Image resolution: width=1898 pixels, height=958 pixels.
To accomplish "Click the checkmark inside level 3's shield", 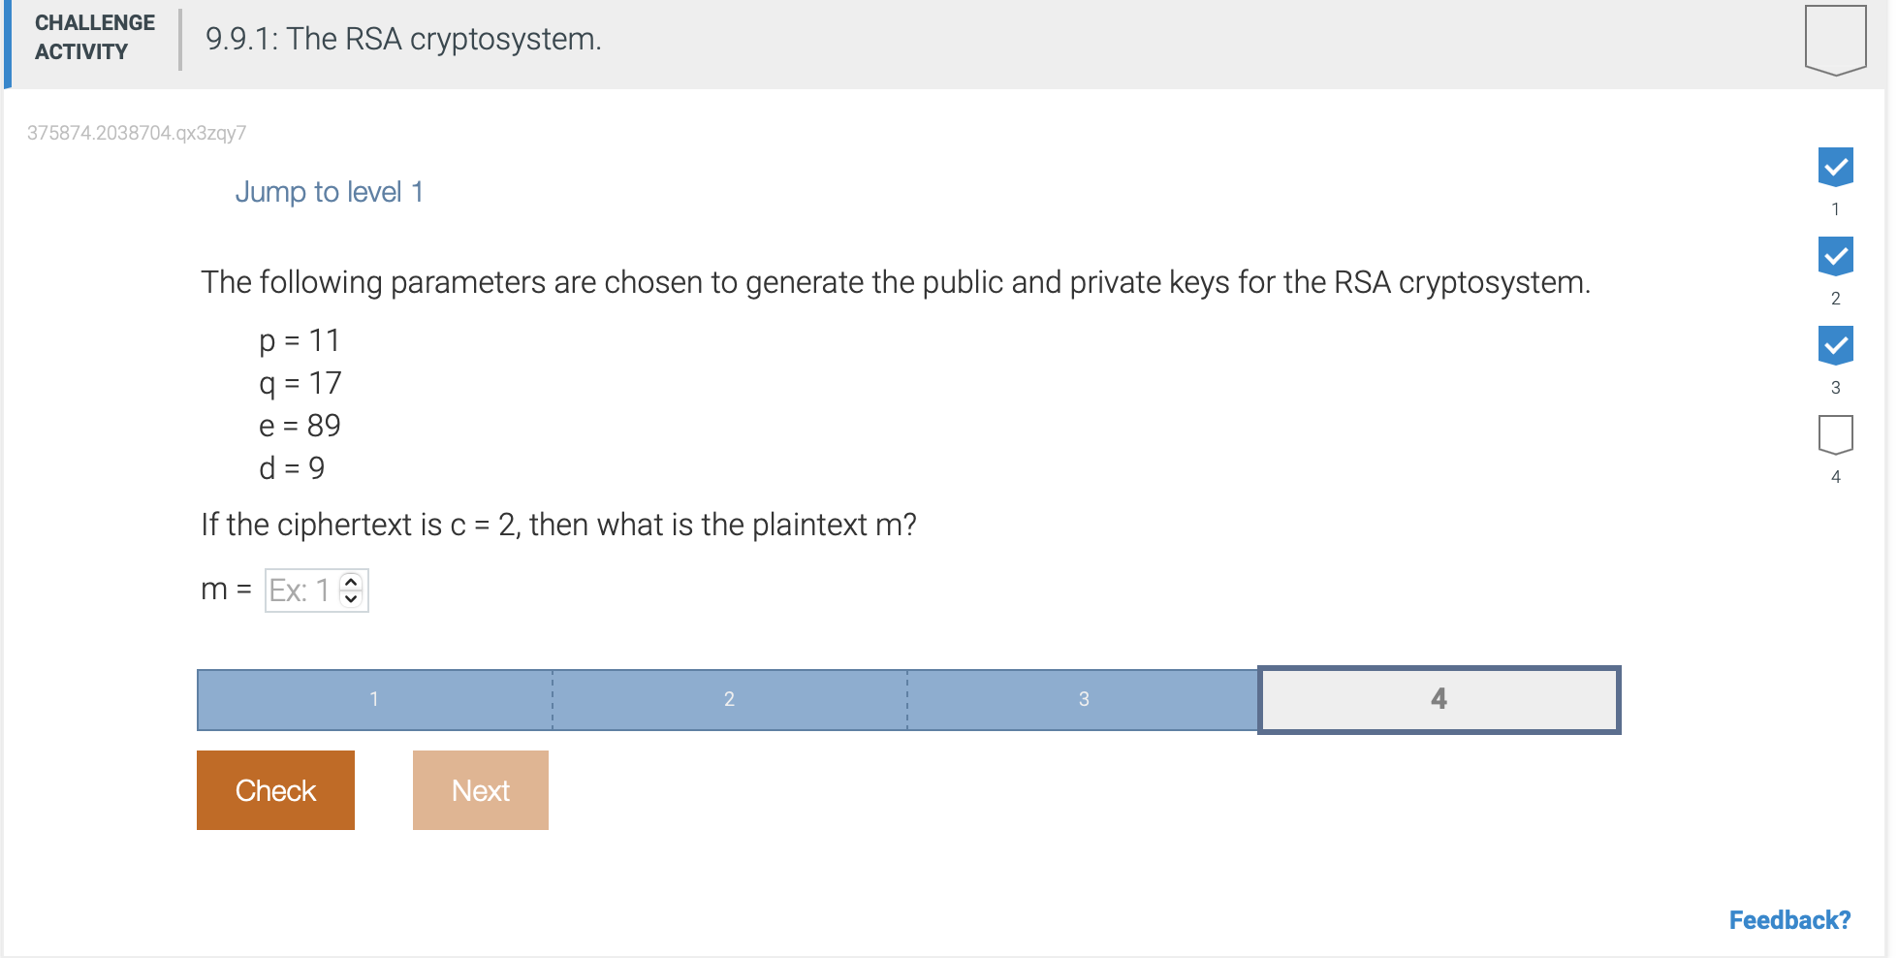I will [1835, 344].
